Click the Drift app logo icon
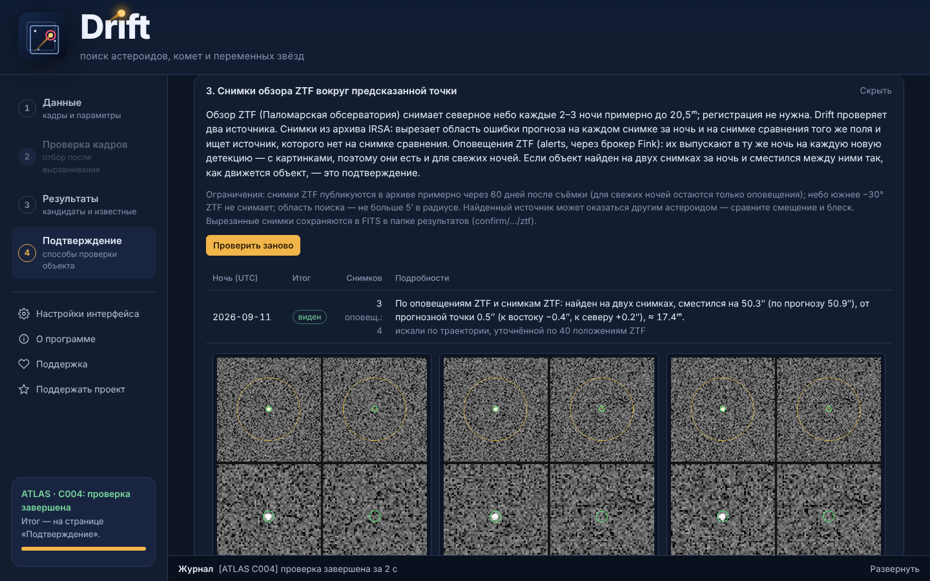 pyautogui.click(x=43, y=37)
